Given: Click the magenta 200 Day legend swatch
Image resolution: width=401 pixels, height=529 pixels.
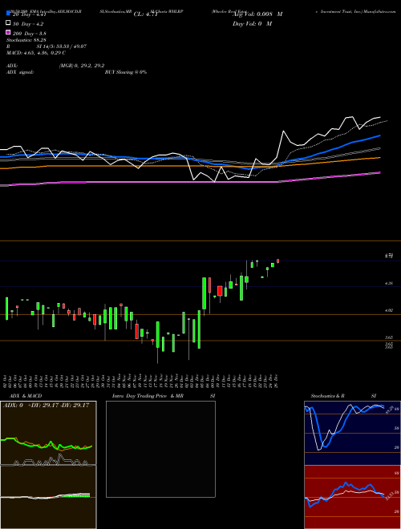Looking at the screenshot, I should pos(8,32).
